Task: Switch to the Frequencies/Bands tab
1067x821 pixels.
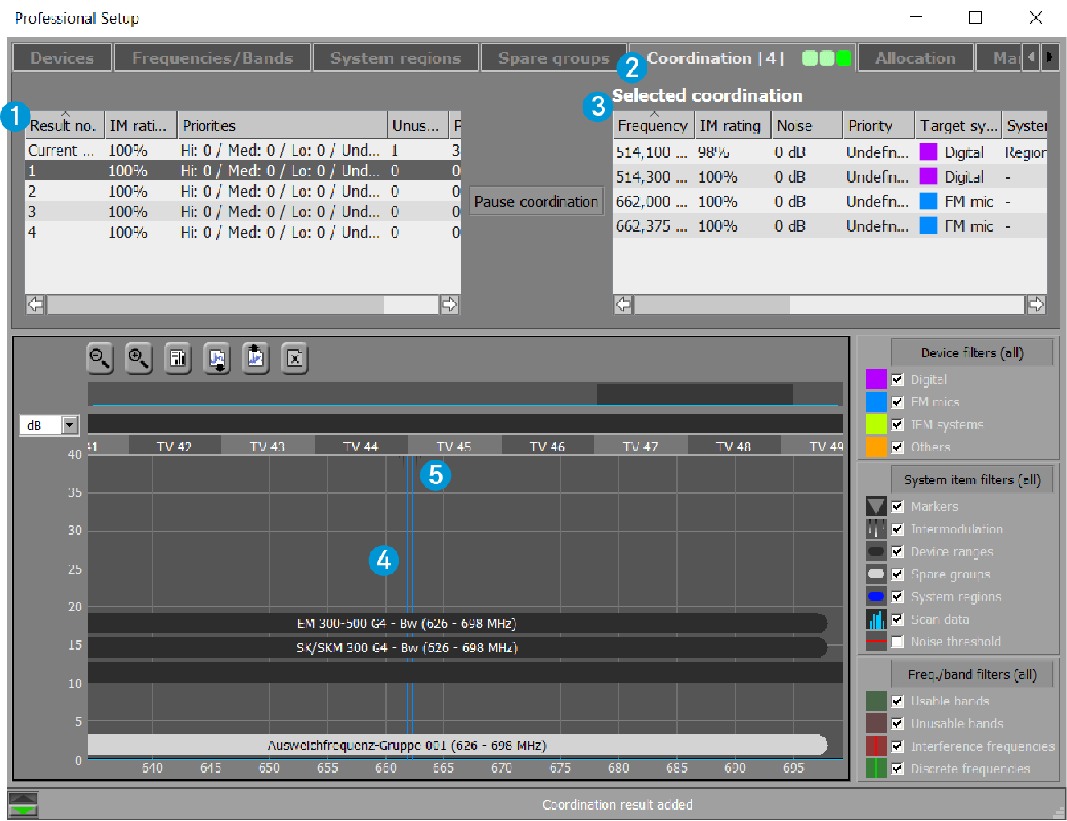Action: 212,58
